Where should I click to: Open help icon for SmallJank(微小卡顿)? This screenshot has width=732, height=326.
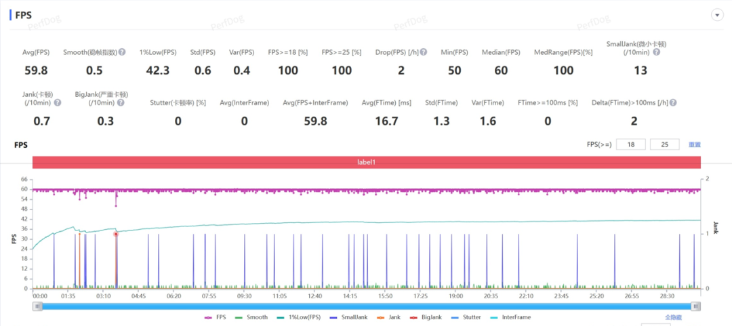[638, 53]
